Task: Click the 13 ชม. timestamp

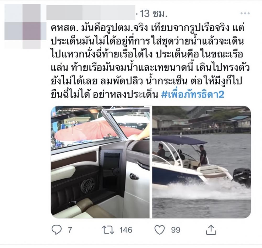Action: click(x=154, y=14)
